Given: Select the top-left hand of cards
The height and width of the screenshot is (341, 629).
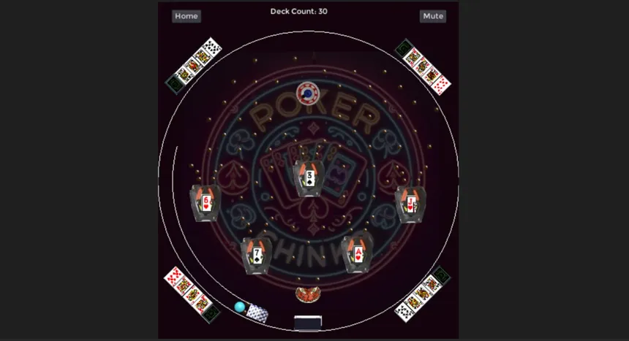Looking at the screenshot, I should point(193,65).
